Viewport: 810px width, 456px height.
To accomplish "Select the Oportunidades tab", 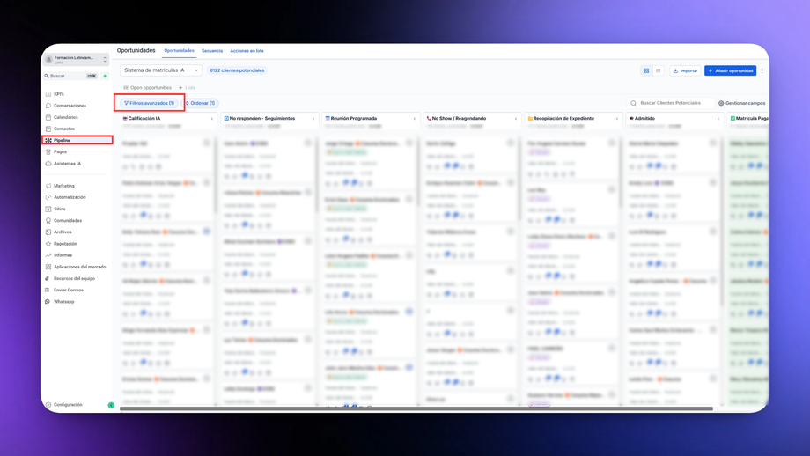I will pyautogui.click(x=180, y=50).
